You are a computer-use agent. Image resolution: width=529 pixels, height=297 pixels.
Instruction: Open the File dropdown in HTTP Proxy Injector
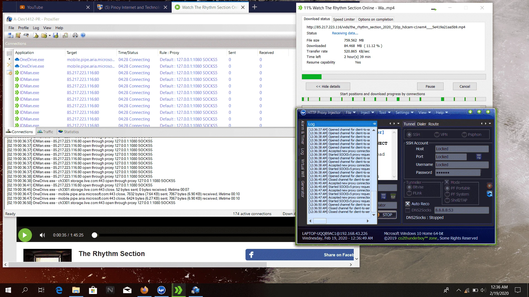click(x=350, y=112)
